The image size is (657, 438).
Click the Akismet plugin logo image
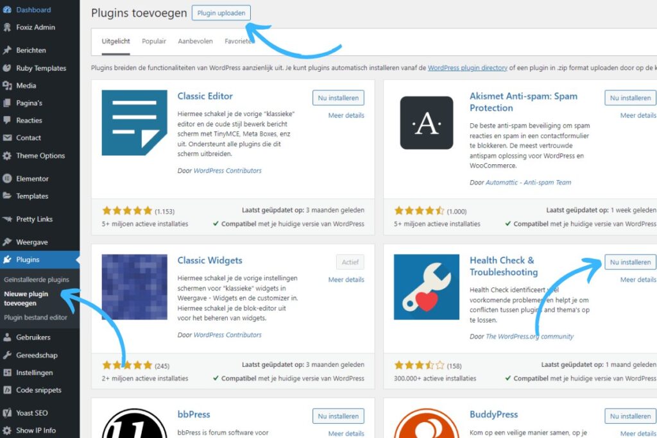click(x=427, y=122)
